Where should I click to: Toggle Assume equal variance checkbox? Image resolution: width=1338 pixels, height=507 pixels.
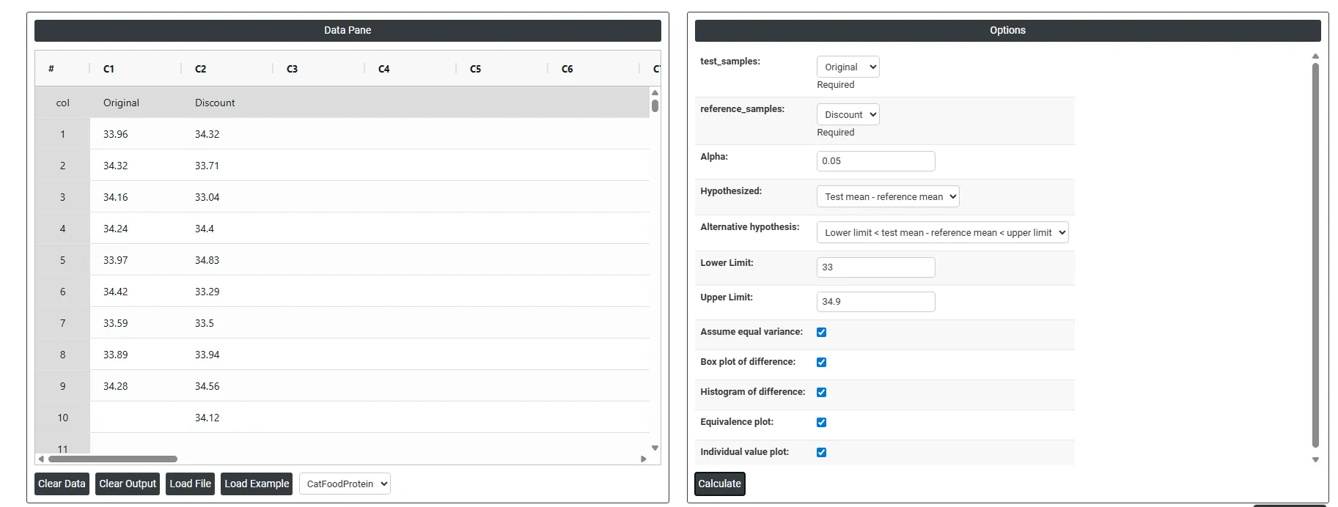click(821, 332)
